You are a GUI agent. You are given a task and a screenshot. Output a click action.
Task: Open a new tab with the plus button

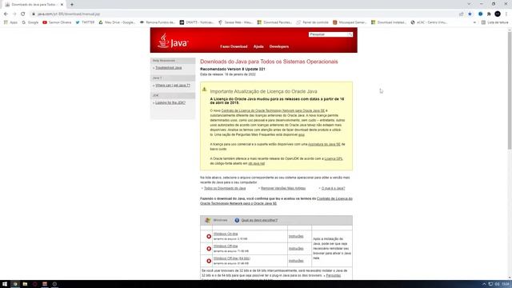(72, 5)
